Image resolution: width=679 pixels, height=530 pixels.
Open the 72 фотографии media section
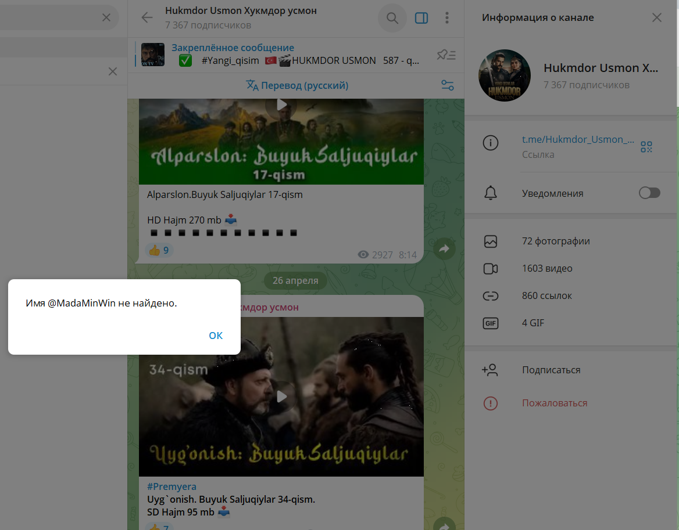tap(556, 241)
